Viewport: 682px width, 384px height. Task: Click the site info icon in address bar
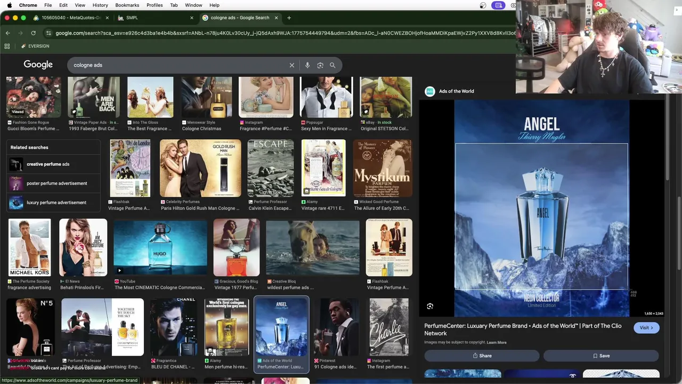click(x=48, y=33)
